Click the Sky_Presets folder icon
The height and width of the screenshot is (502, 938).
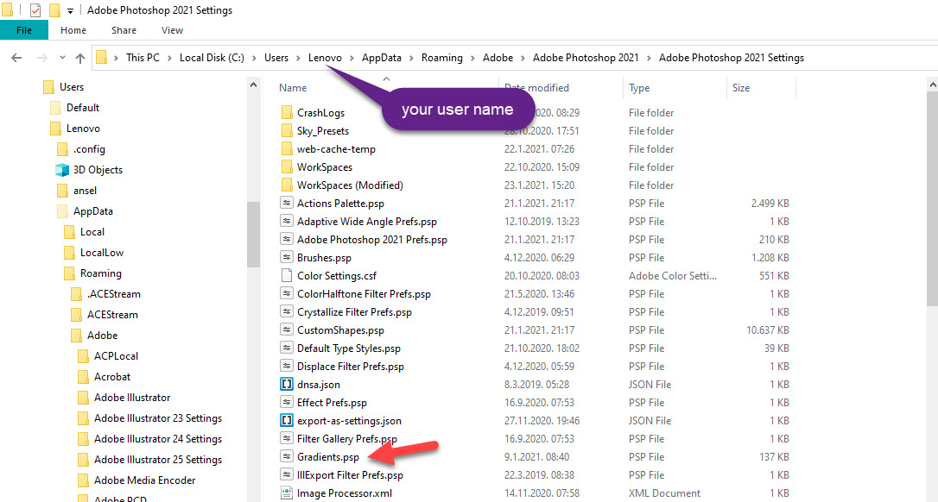tap(287, 131)
